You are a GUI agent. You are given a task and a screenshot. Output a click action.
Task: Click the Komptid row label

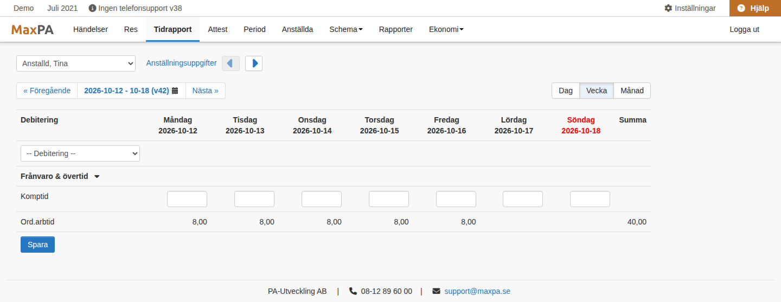tap(35, 196)
